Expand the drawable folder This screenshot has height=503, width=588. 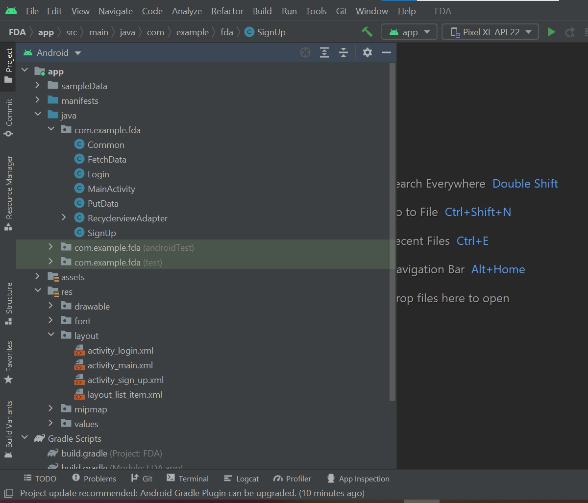[x=51, y=306]
